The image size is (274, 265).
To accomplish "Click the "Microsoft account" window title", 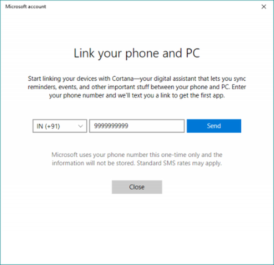I will tap(26, 7).
